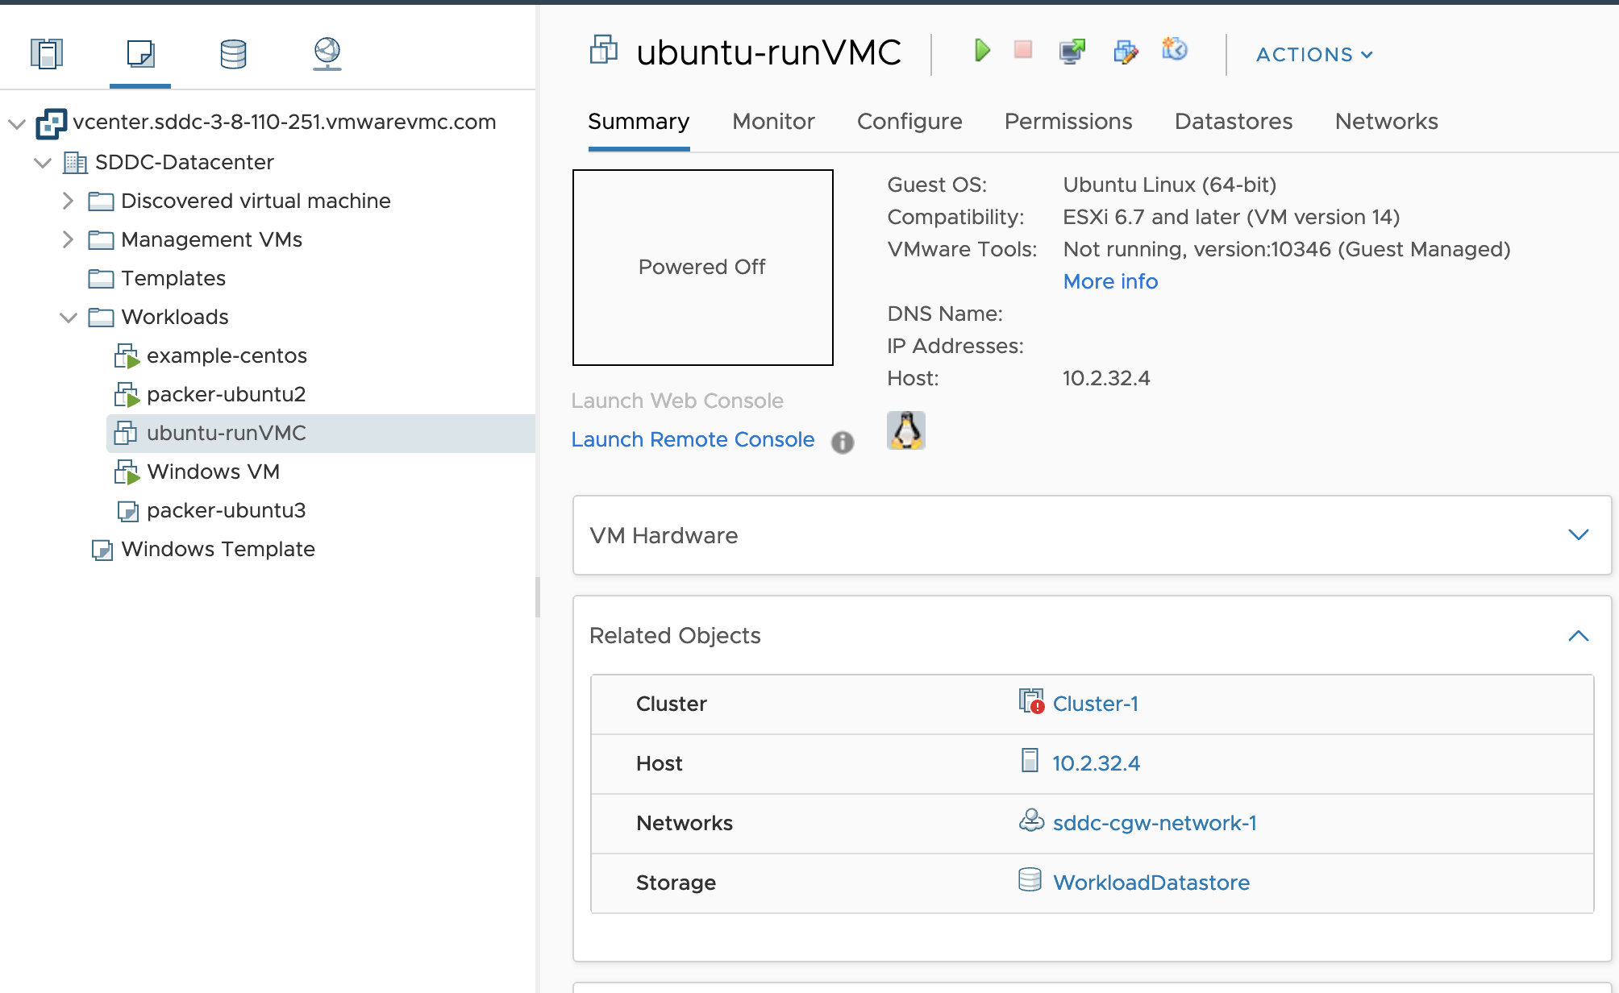The image size is (1619, 993).
Task: Switch to the Storage inventory icon
Action: click(233, 54)
